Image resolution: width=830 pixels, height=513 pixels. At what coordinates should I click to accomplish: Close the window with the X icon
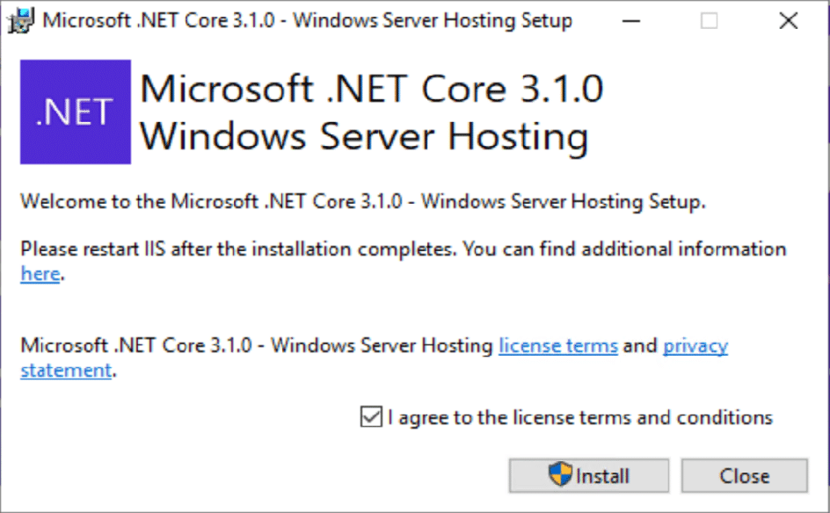tap(789, 21)
